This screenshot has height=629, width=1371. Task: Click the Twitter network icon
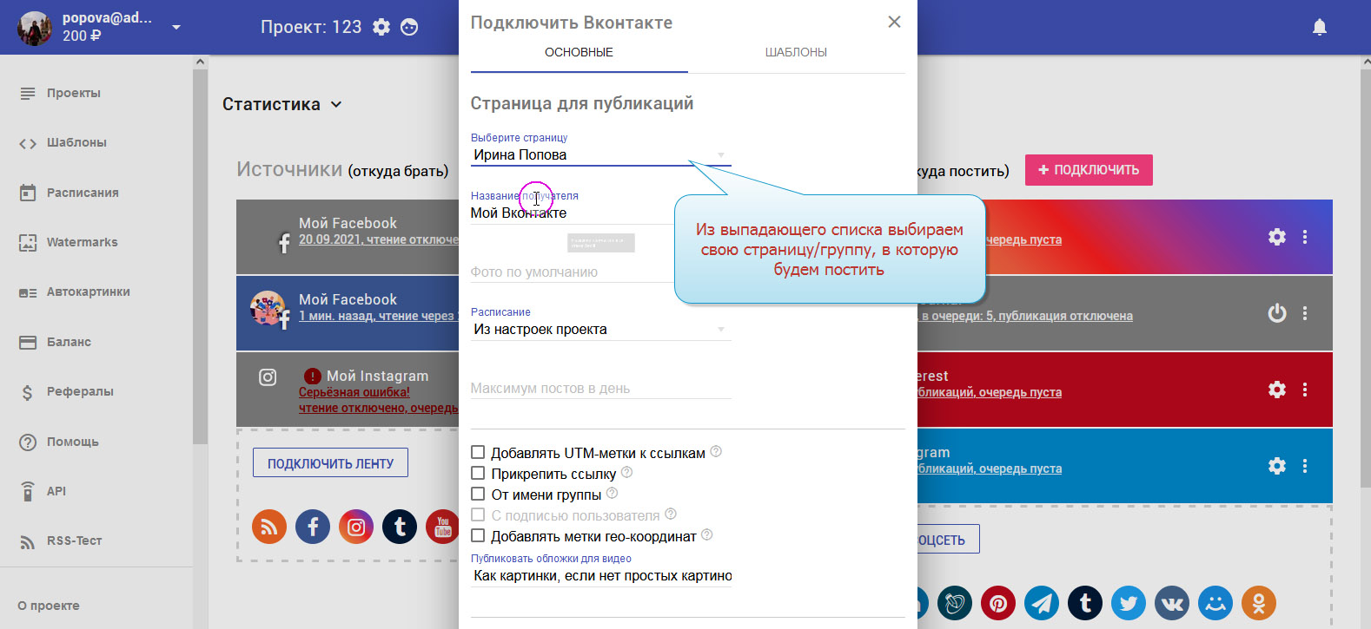1129,603
